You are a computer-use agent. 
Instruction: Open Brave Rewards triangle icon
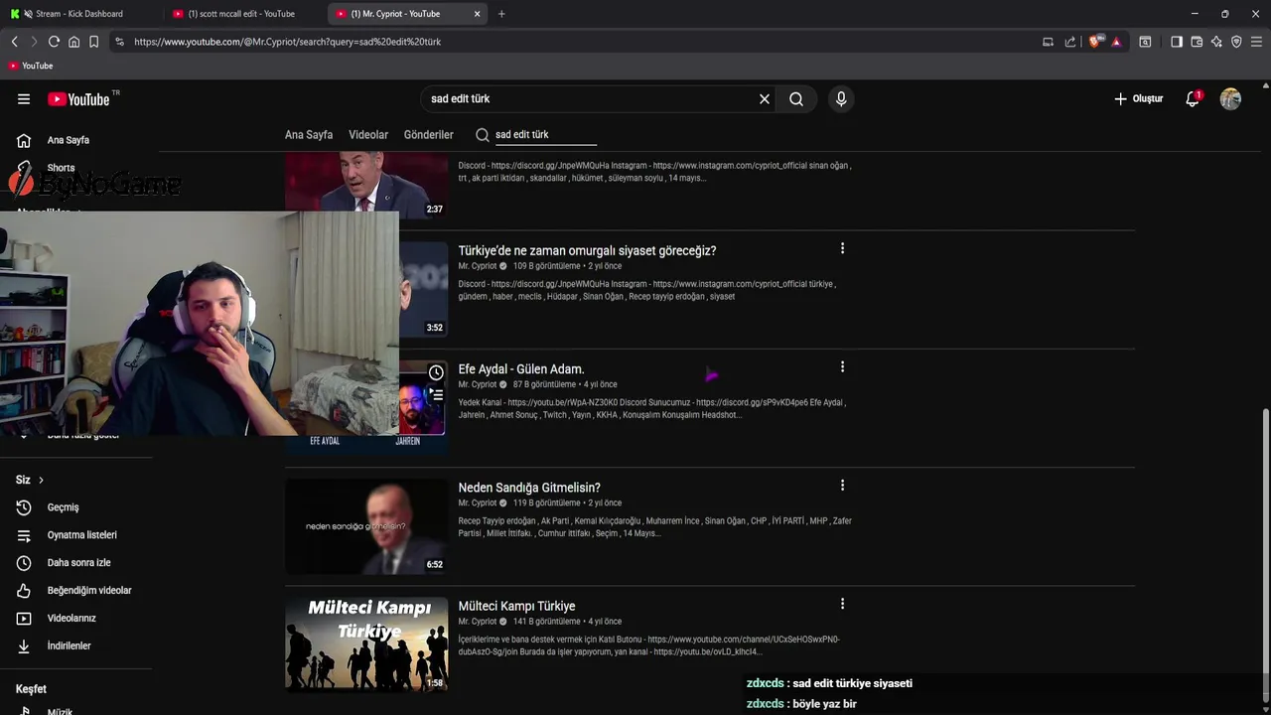click(1116, 42)
